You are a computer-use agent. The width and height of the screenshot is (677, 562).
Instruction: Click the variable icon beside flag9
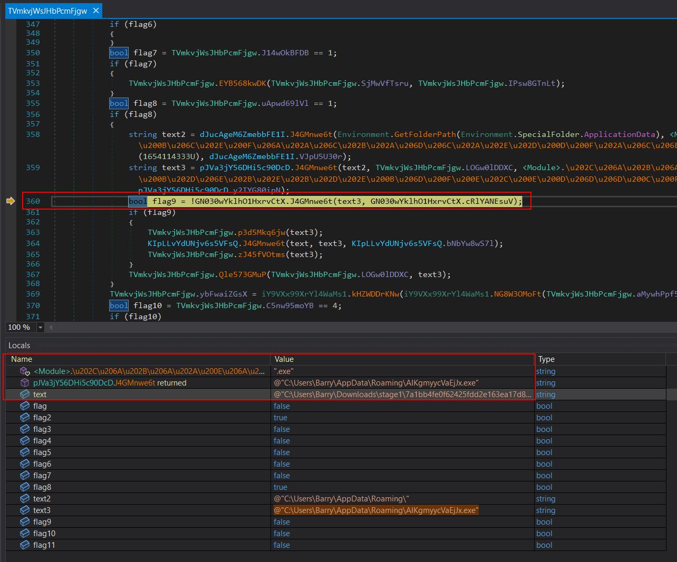(x=25, y=522)
